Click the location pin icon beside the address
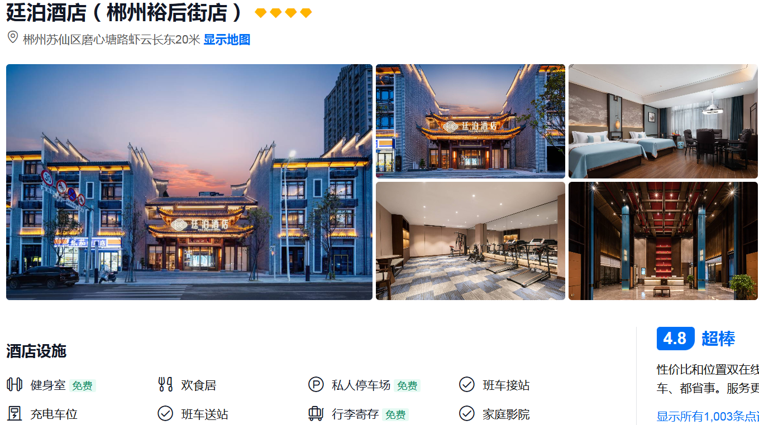The width and height of the screenshot is (759, 425). [12, 38]
